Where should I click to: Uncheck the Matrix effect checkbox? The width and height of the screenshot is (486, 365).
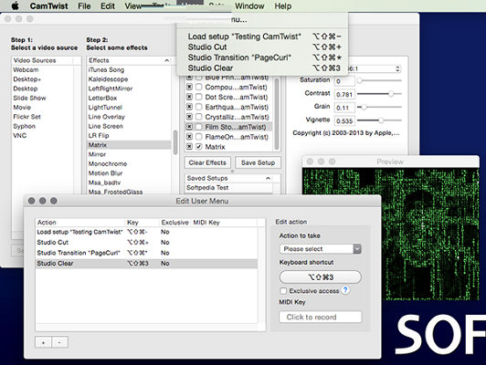tap(199, 146)
